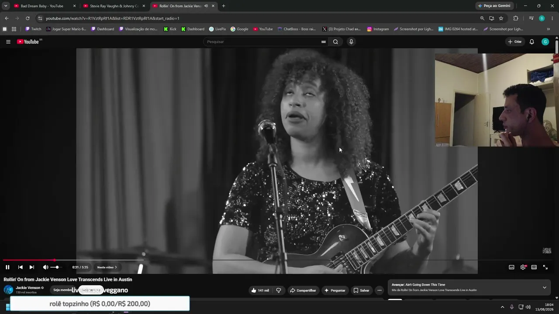Open site information icon in address bar
This screenshot has width=559, height=314.
pyautogui.click(x=40, y=18)
